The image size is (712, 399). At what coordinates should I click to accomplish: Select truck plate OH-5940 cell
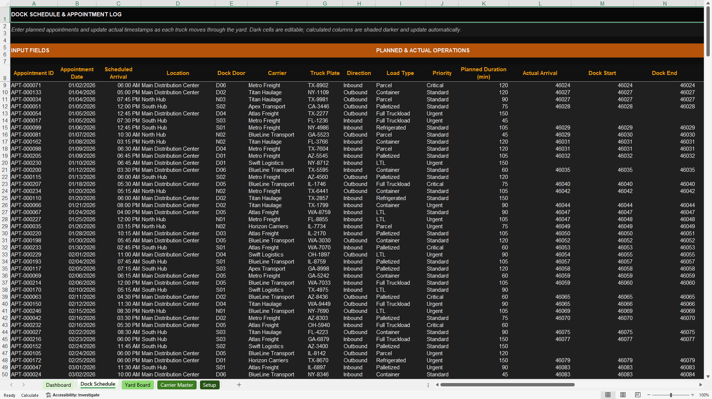click(x=325, y=325)
